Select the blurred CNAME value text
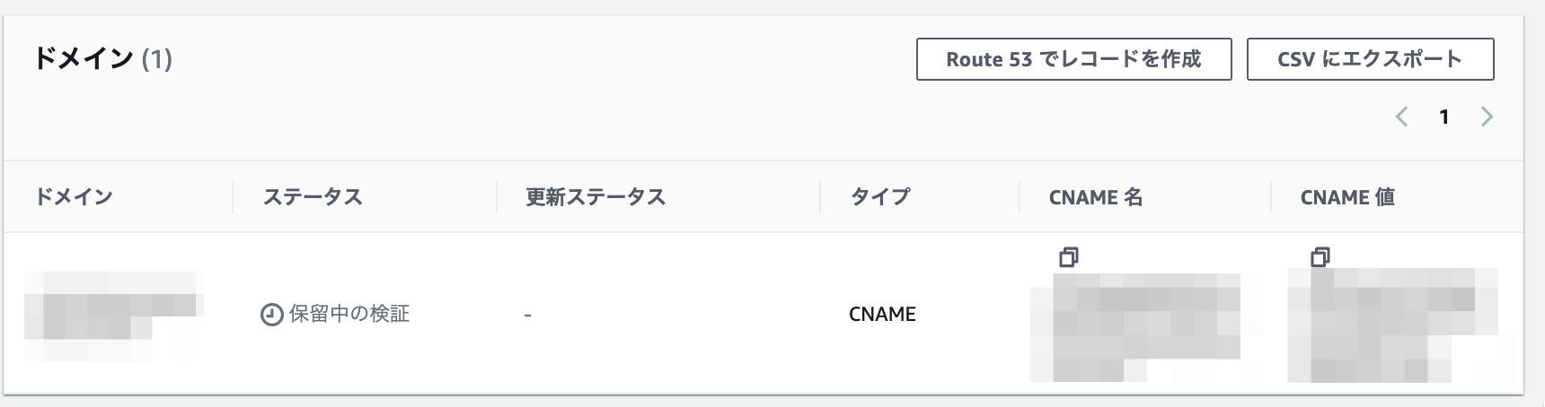 pyautogui.click(x=1392, y=325)
